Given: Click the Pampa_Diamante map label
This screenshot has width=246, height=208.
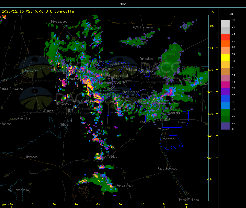Looking at the screenshot, I should (11, 89).
